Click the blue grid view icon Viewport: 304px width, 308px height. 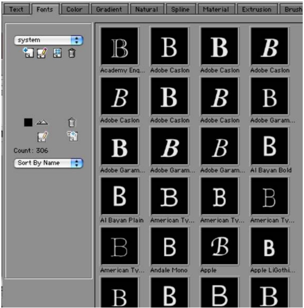57,53
